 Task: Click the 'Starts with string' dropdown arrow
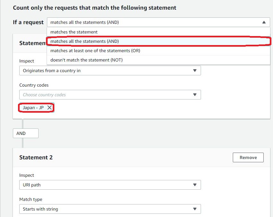(x=195, y=209)
